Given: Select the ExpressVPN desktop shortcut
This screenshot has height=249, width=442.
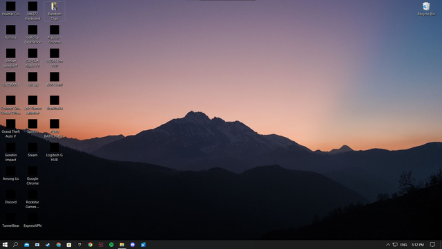Looking at the screenshot, I should 32,220.
